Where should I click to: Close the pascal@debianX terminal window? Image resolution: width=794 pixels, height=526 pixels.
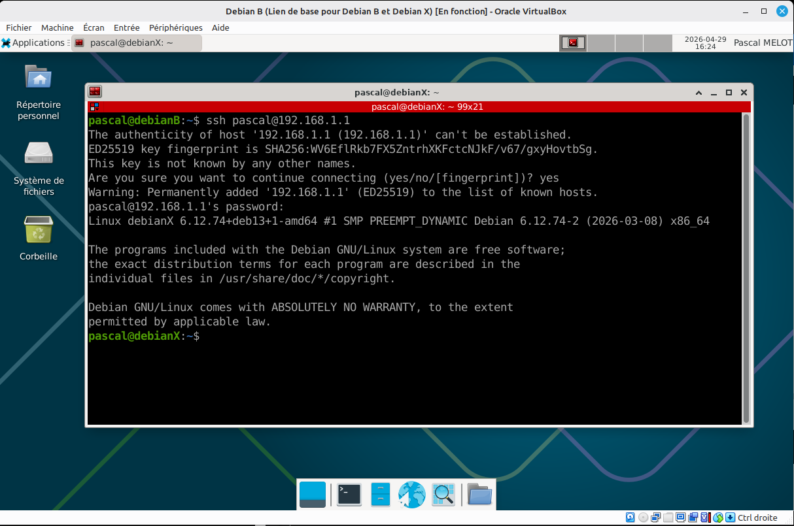pyautogui.click(x=743, y=93)
